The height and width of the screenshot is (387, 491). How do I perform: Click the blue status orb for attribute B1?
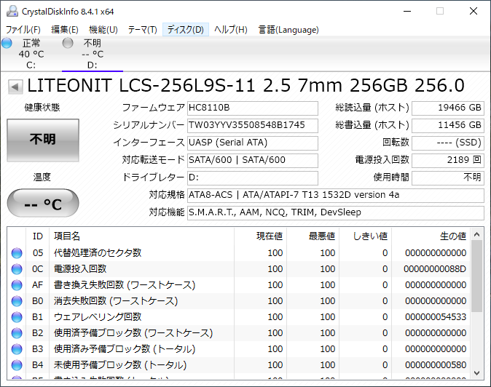pos(17,317)
